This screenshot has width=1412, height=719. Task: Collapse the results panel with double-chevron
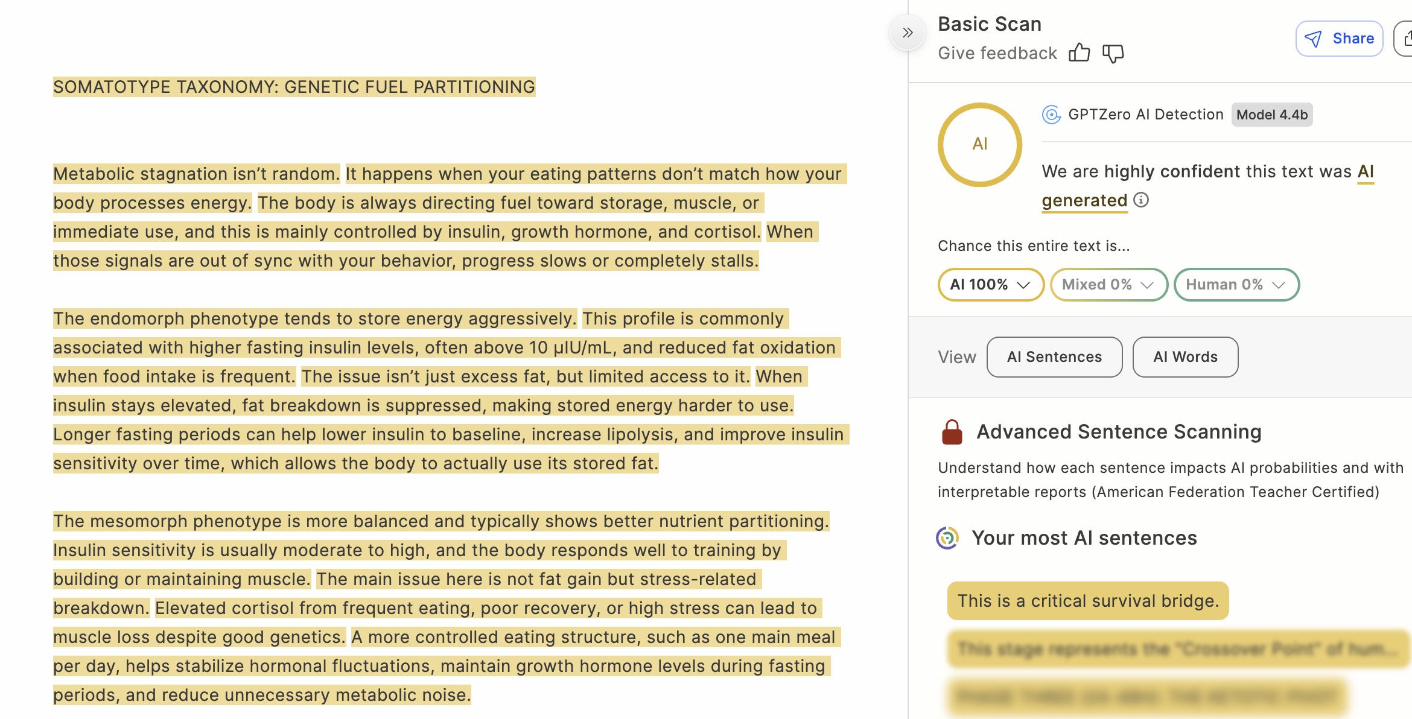[x=908, y=33]
